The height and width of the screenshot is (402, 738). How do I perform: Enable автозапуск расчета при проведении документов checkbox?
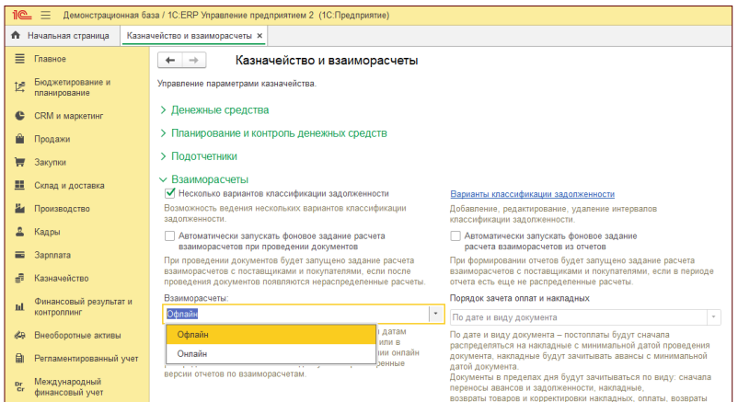tap(170, 235)
